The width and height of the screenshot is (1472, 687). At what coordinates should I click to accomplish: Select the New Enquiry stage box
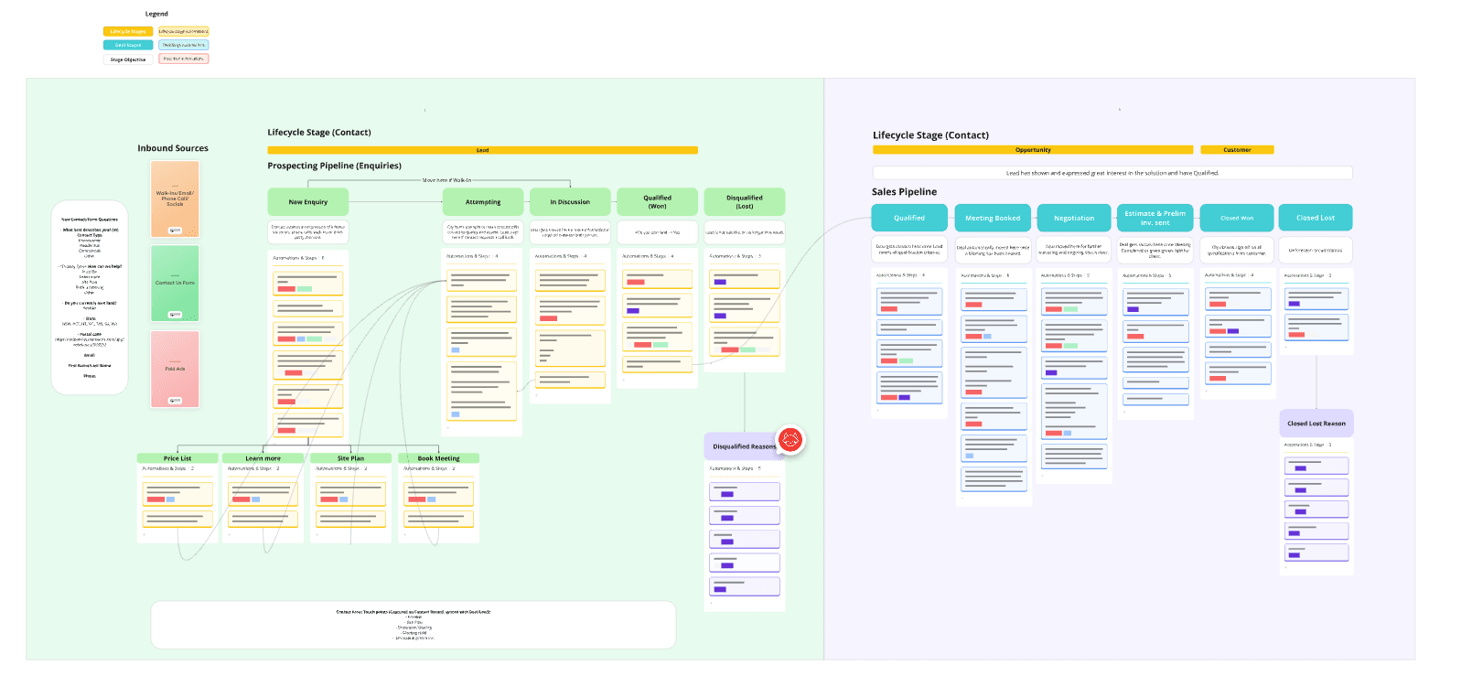(x=308, y=202)
